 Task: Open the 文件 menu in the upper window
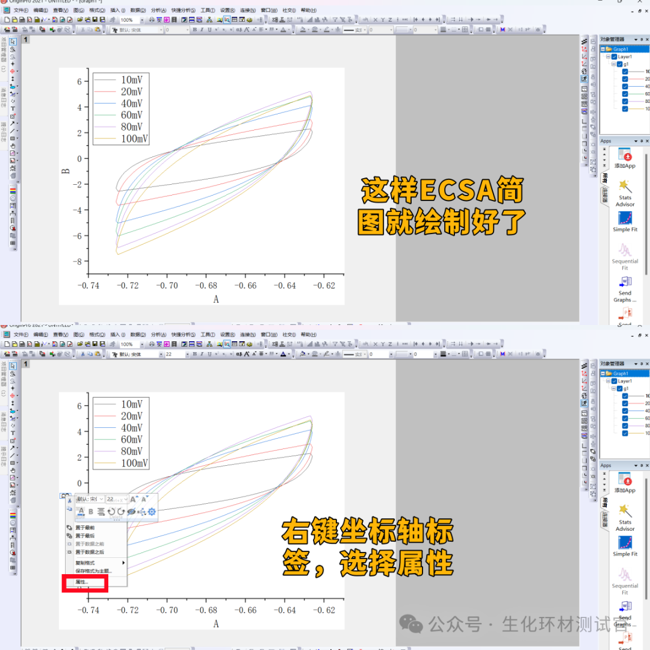(x=20, y=10)
